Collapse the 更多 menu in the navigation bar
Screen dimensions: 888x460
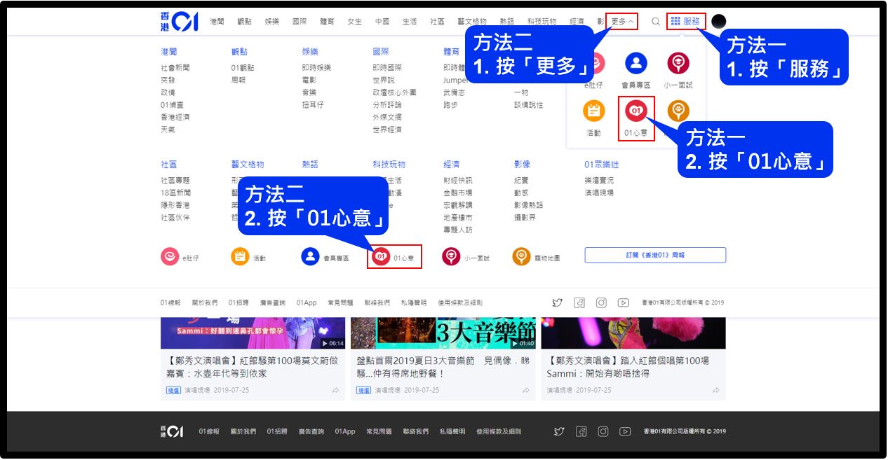(x=622, y=22)
